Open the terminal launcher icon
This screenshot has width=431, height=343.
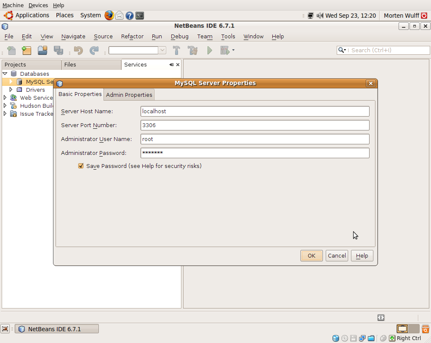point(140,16)
